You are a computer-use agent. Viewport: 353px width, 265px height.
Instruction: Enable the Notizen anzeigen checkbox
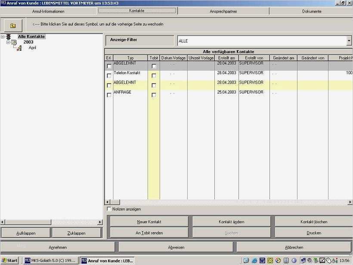(x=109, y=209)
